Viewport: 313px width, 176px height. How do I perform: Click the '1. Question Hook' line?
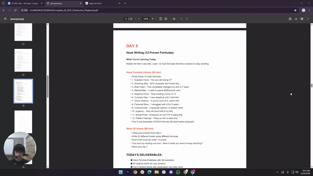(152, 80)
